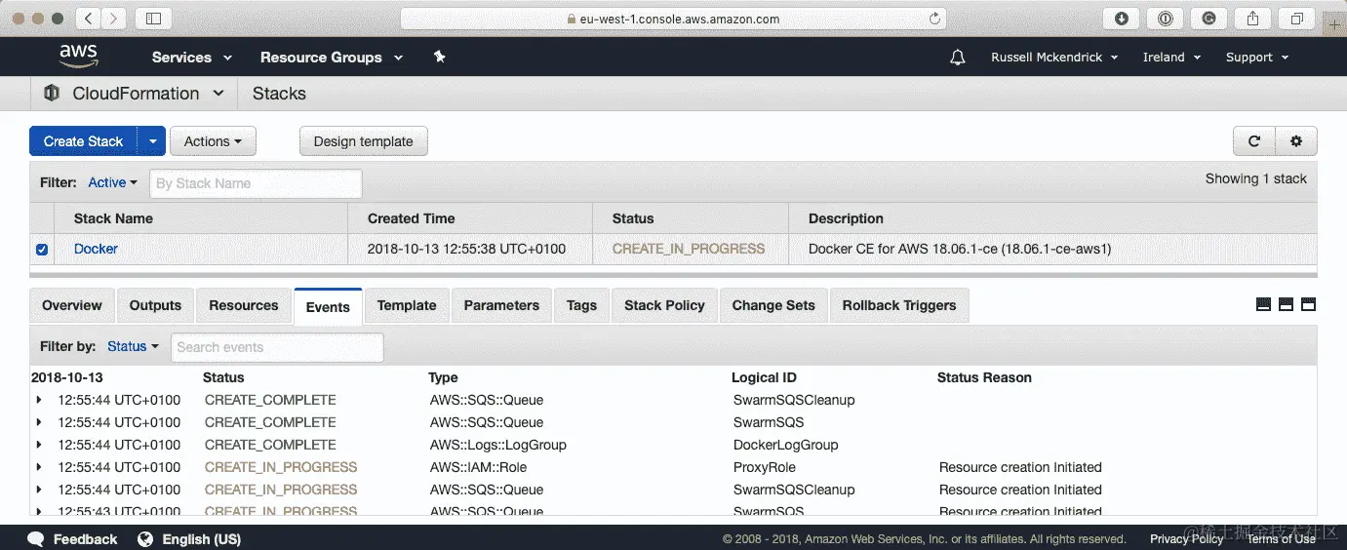The height and width of the screenshot is (550, 1347).
Task: Open the Services dropdown menu
Action: point(192,58)
